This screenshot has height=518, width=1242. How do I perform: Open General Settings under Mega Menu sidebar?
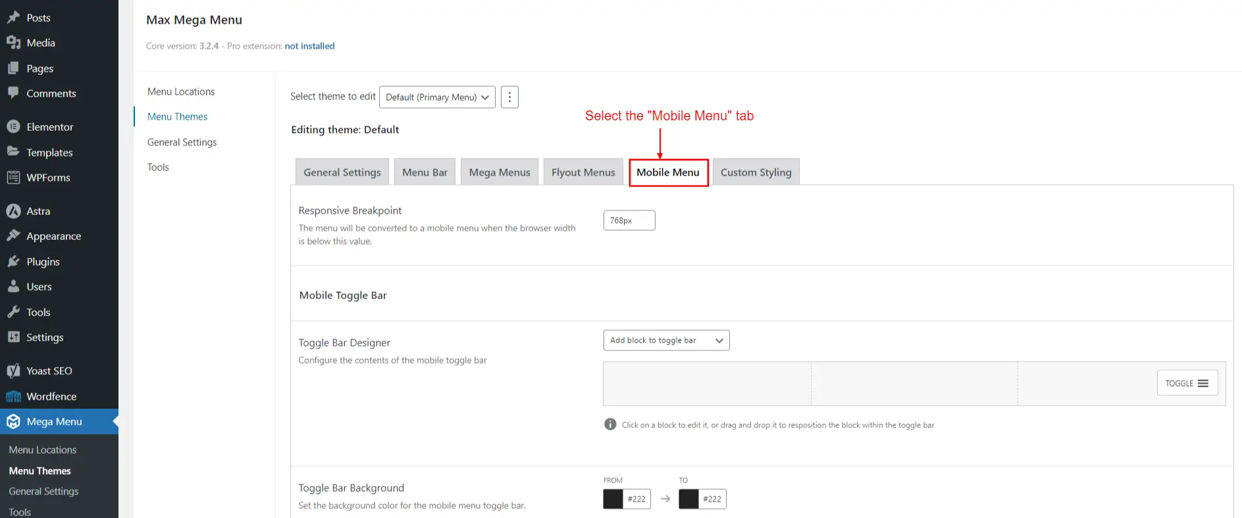(x=43, y=491)
